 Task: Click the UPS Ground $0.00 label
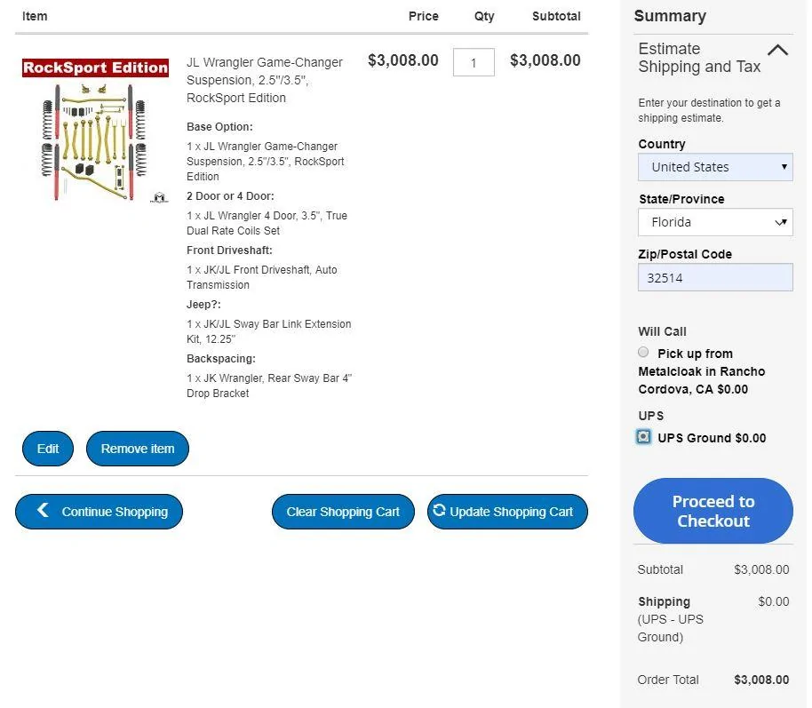712,438
